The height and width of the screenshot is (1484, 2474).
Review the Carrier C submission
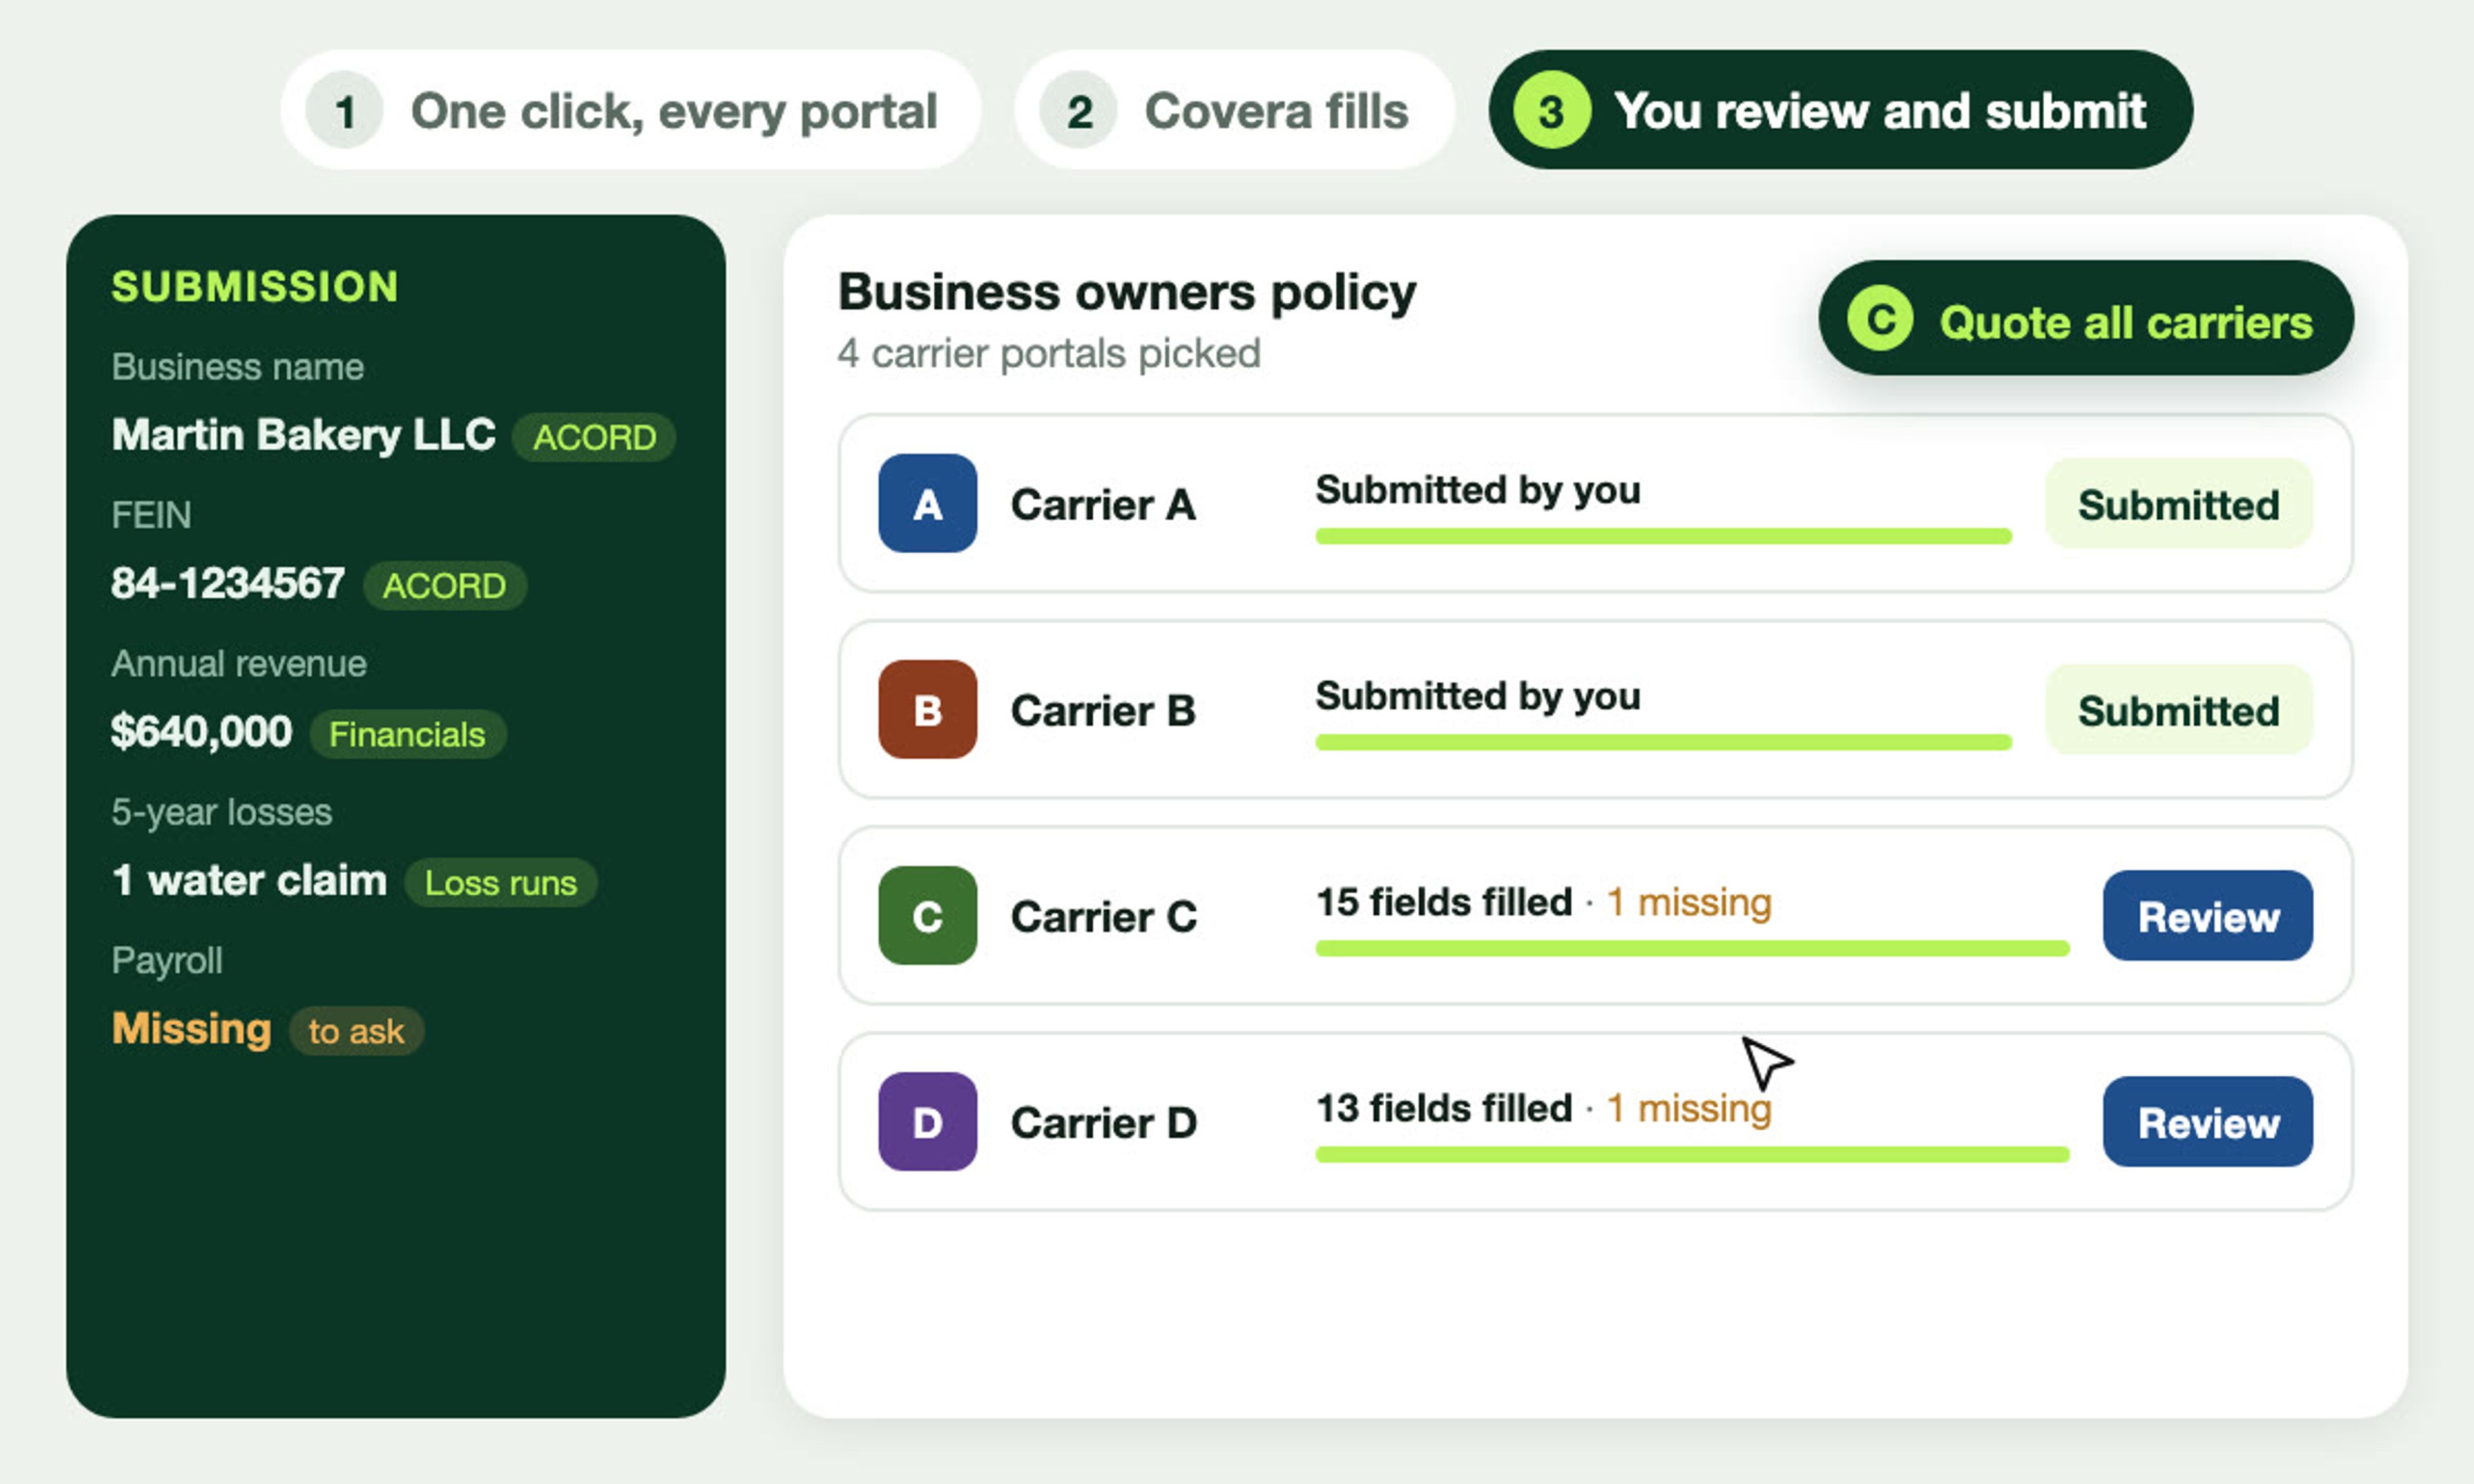click(x=2207, y=915)
